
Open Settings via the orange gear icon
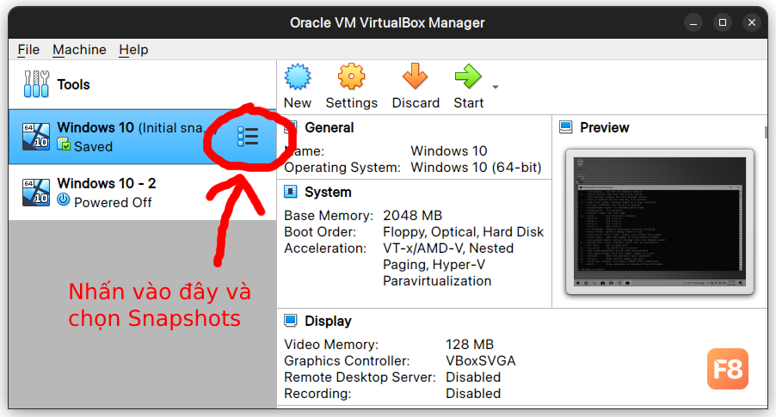pos(351,77)
